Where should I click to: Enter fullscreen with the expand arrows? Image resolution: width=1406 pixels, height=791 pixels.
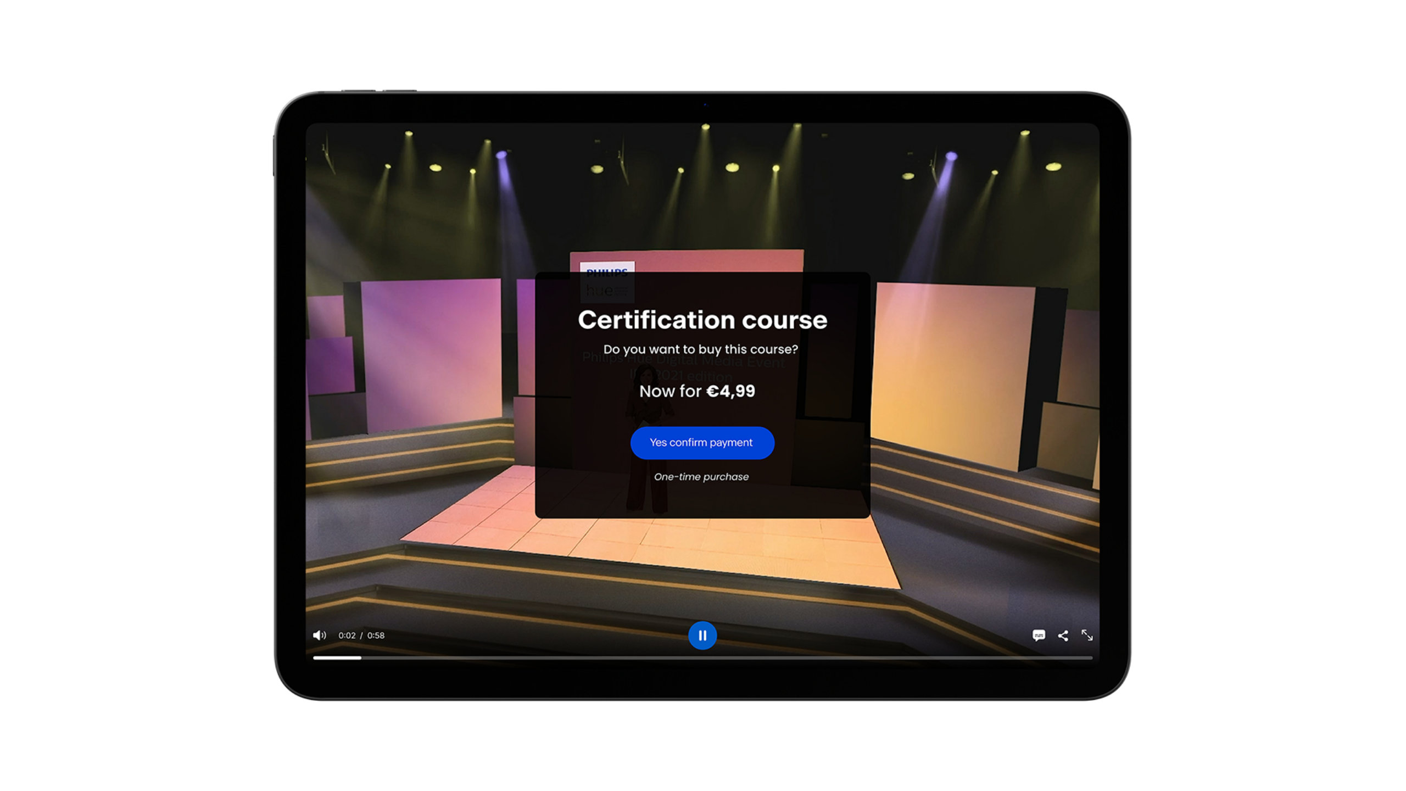click(1087, 636)
